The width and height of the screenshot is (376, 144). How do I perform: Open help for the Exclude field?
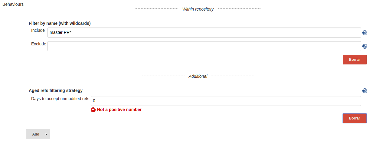tap(365, 46)
